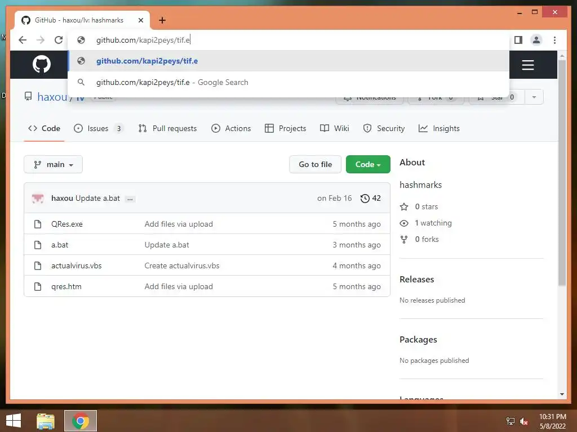577x432 pixels.
Task: Click the browser forward arrow
Action: [41, 40]
